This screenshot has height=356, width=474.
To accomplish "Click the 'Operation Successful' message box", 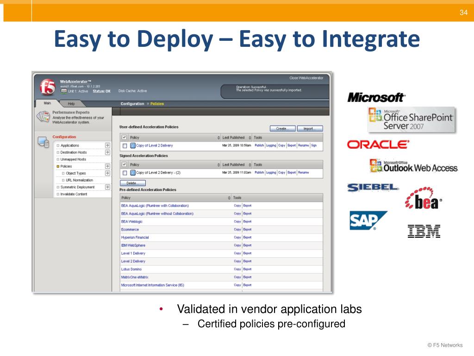I will pyautogui.click(x=275, y=91).
